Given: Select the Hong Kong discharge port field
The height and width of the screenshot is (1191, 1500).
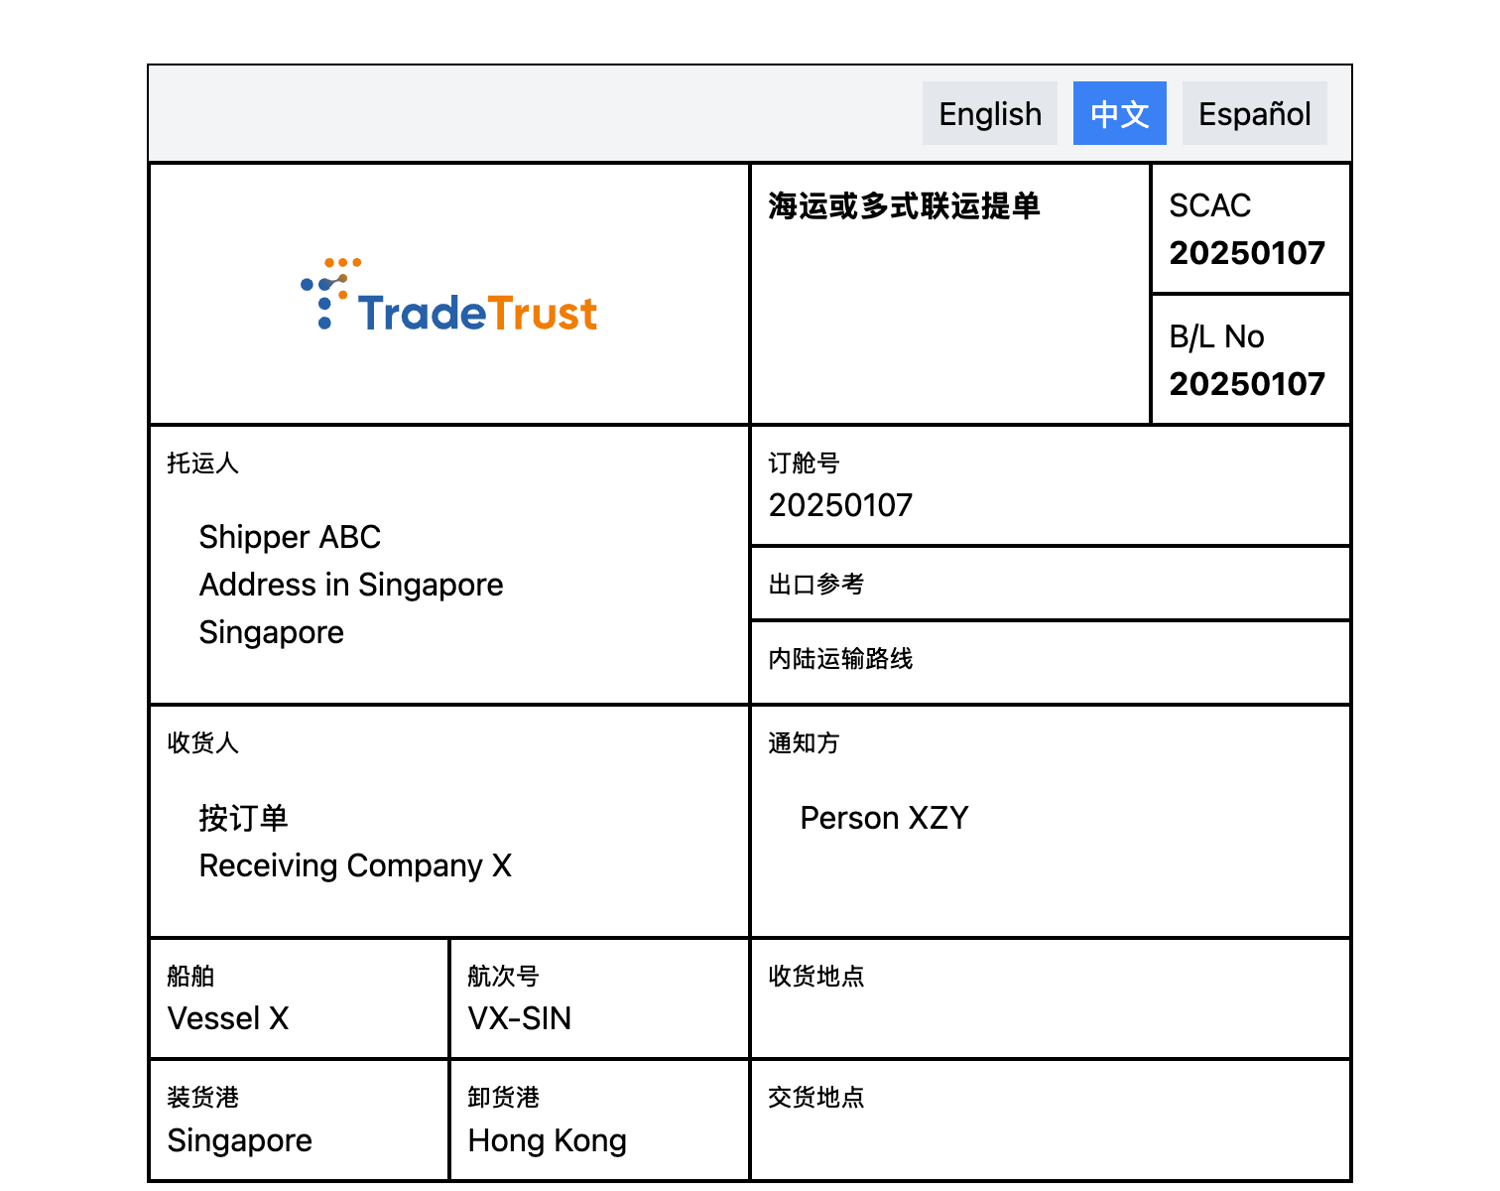Looking at the screenshot, I should [547, 1140].
